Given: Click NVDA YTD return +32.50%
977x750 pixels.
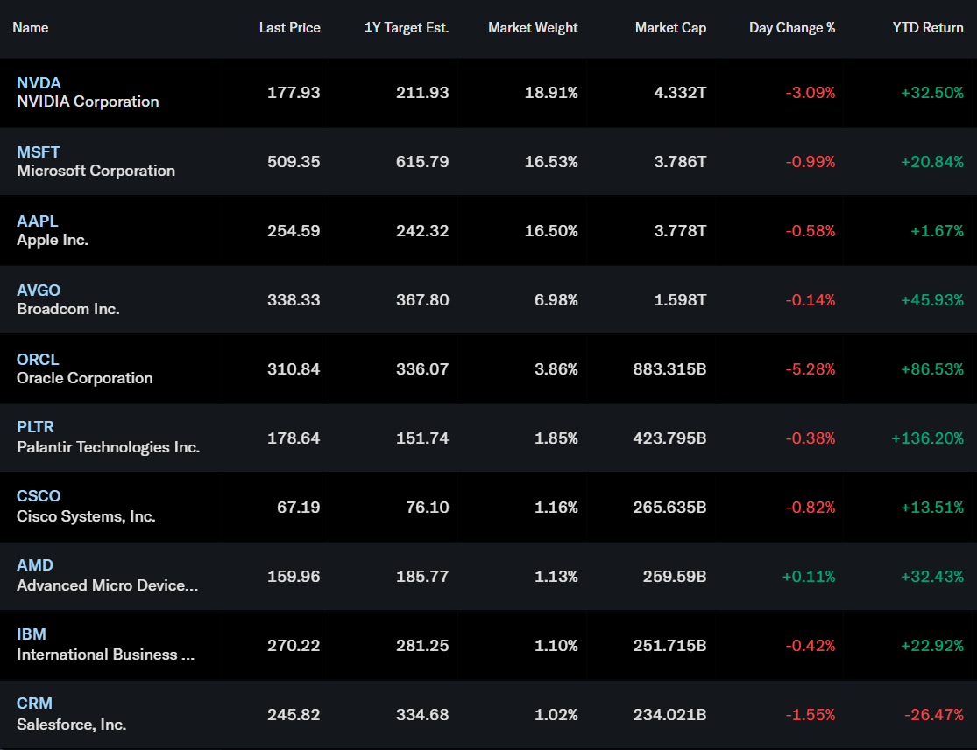Looking at the screenshot, I should [933, 92].
